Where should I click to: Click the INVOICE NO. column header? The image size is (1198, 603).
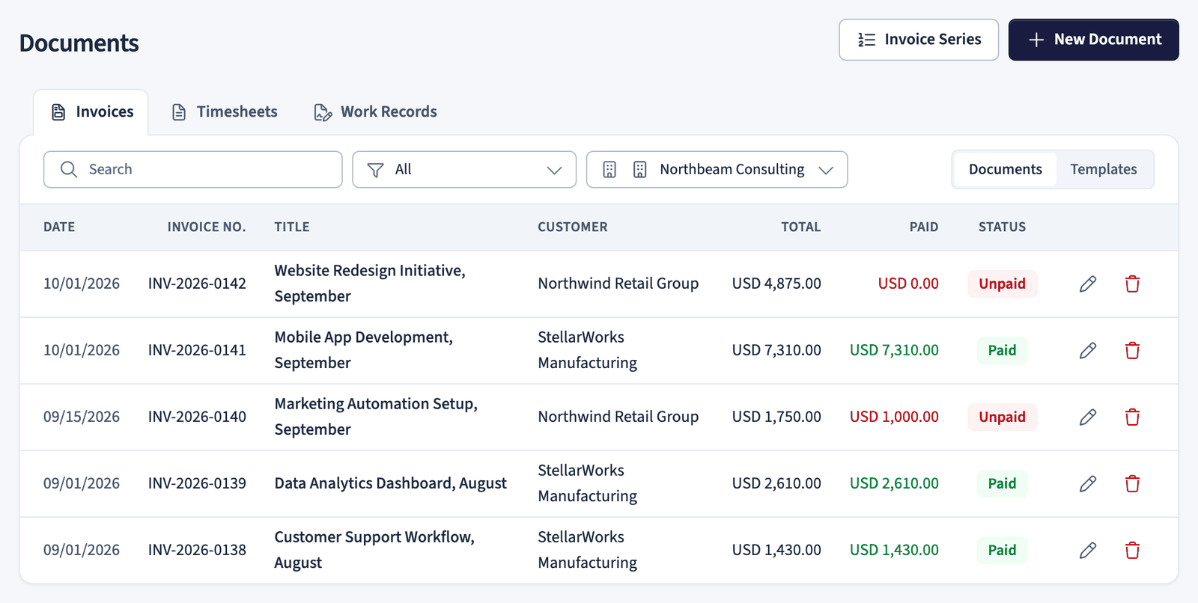coord(207,227)
